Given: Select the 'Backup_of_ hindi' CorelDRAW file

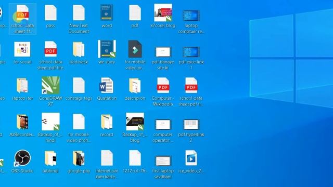Looking at the screenshot, I should pyautogui.click(x=50, y=122).
